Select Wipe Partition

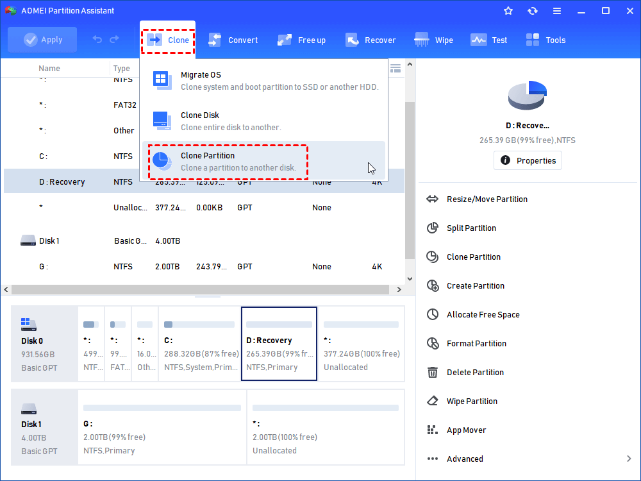click(x=472, y=401)
